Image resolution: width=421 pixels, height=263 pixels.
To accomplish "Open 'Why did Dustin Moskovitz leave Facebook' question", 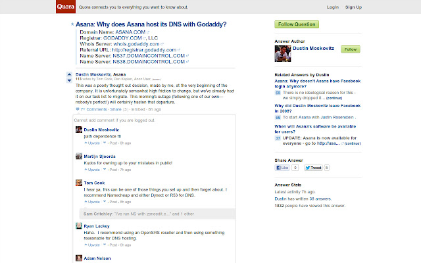I will click(x=317, y=108).
